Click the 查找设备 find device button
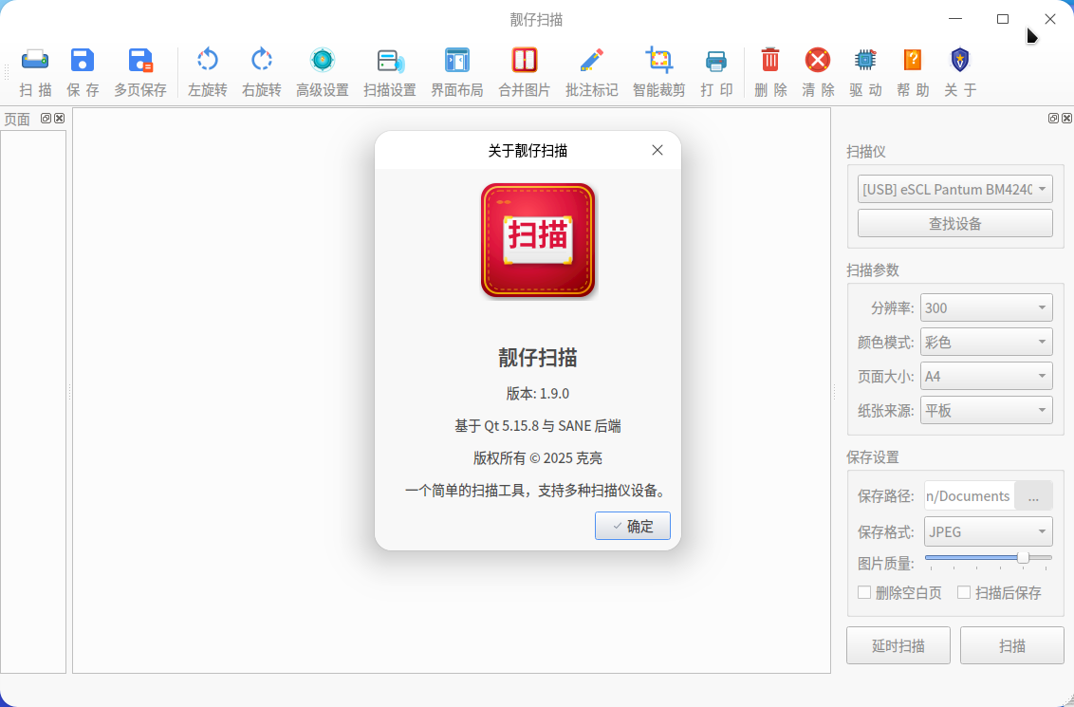 tap(954, 223)
